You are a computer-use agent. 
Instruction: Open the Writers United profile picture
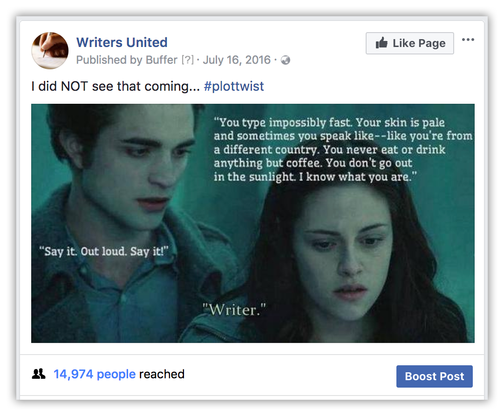point(50,51)
